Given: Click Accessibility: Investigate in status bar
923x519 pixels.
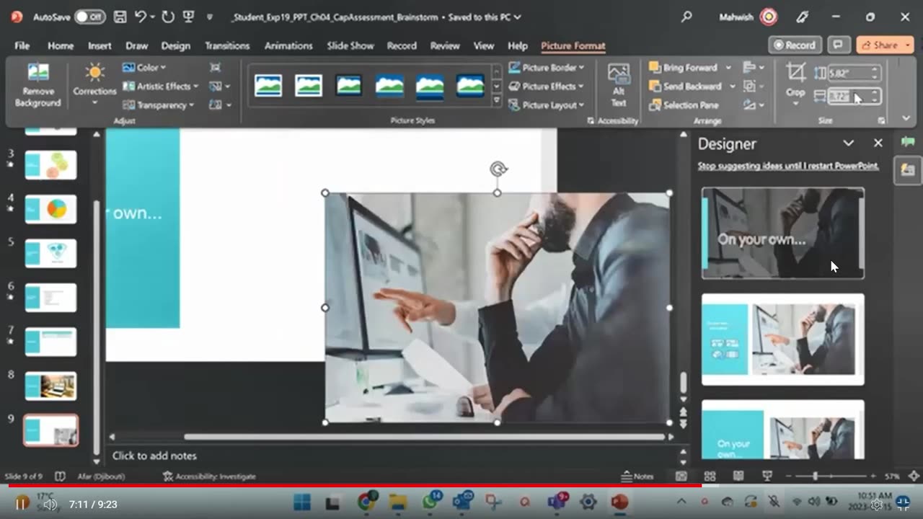Looking at the screenshot, I should [x=209, y=476].
